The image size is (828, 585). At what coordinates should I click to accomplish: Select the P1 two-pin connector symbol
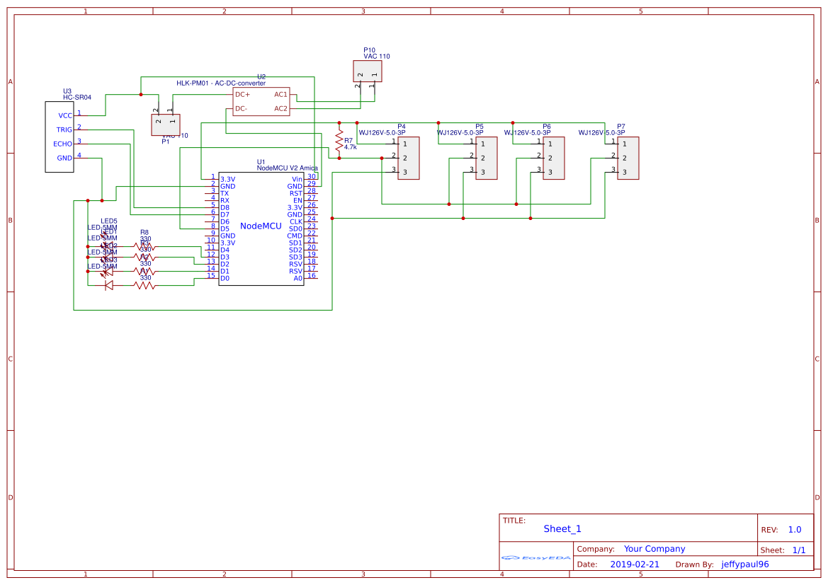(165, 124)
